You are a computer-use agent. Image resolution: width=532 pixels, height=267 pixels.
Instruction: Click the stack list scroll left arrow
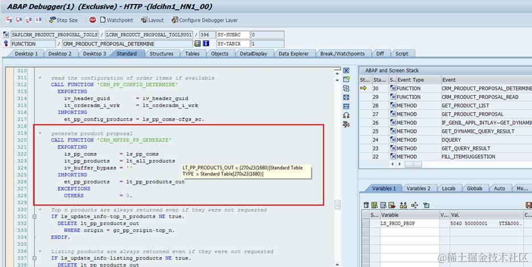click(393, 164)
